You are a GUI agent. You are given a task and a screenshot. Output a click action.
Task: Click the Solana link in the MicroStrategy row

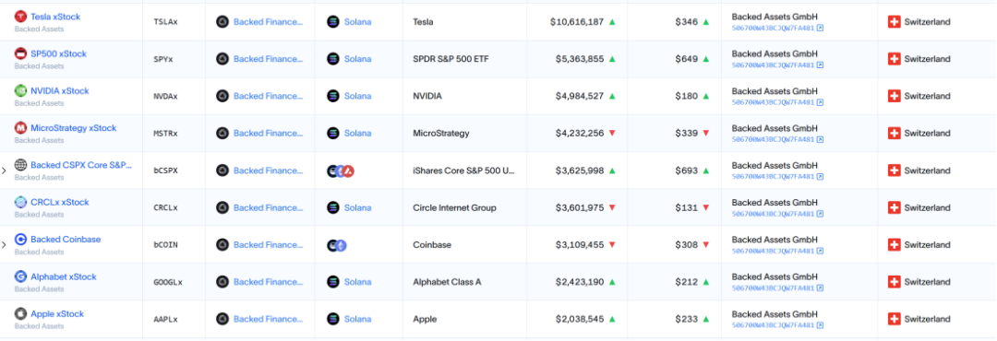pyautogui.click(x=358, y=134)
